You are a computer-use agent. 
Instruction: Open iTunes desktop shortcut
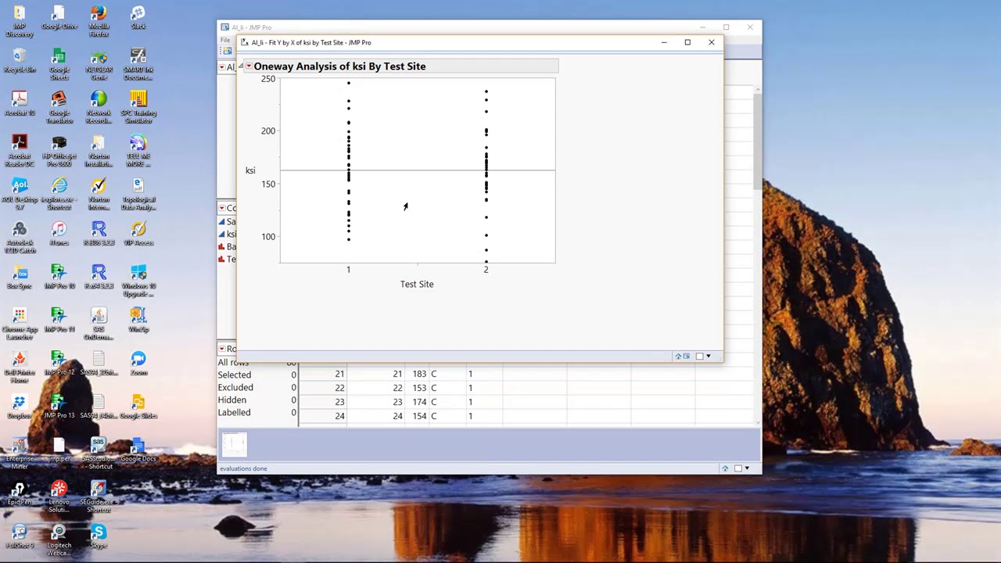tap(59, 232)
